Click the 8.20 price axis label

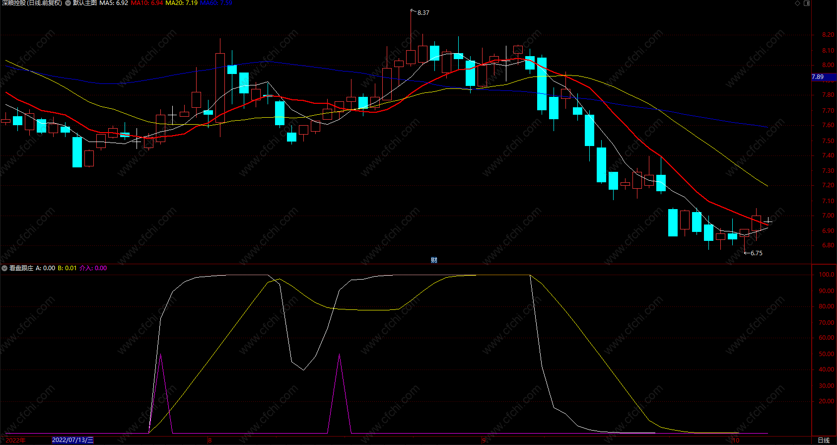(828, 35)
